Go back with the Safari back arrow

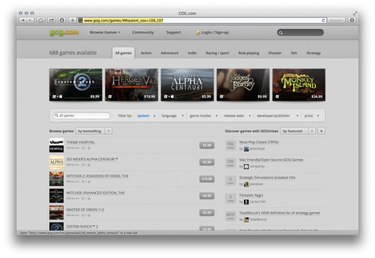click(x=23, y=20)
